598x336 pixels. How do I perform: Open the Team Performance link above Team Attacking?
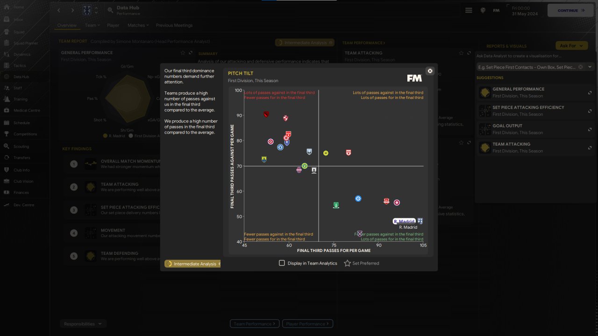(363, 43)
